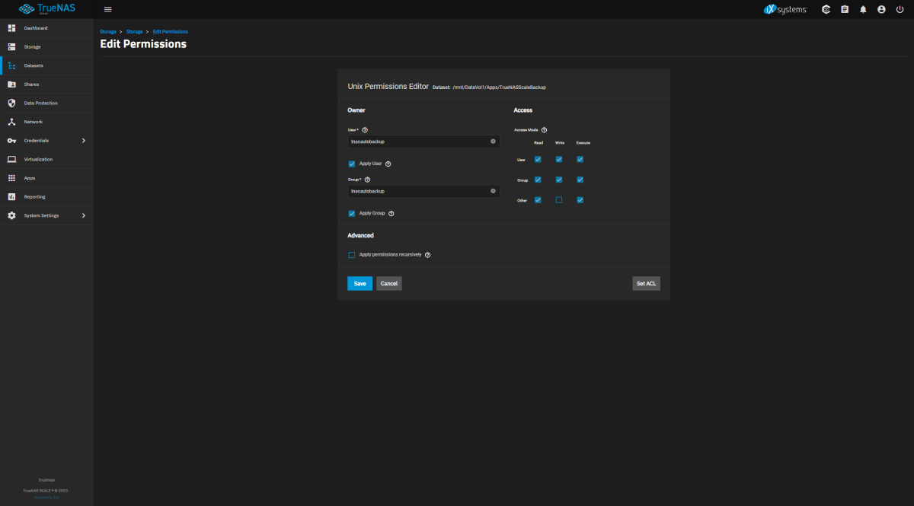The height and width of the screenshot is (506, 914).
Task: Click the Virtualization laptop icon
Action: click(11, 159)
